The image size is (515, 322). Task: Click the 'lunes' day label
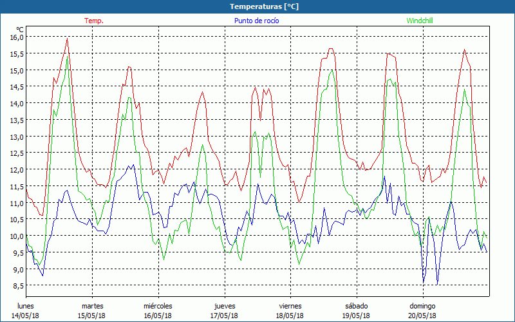pos(26,306)
